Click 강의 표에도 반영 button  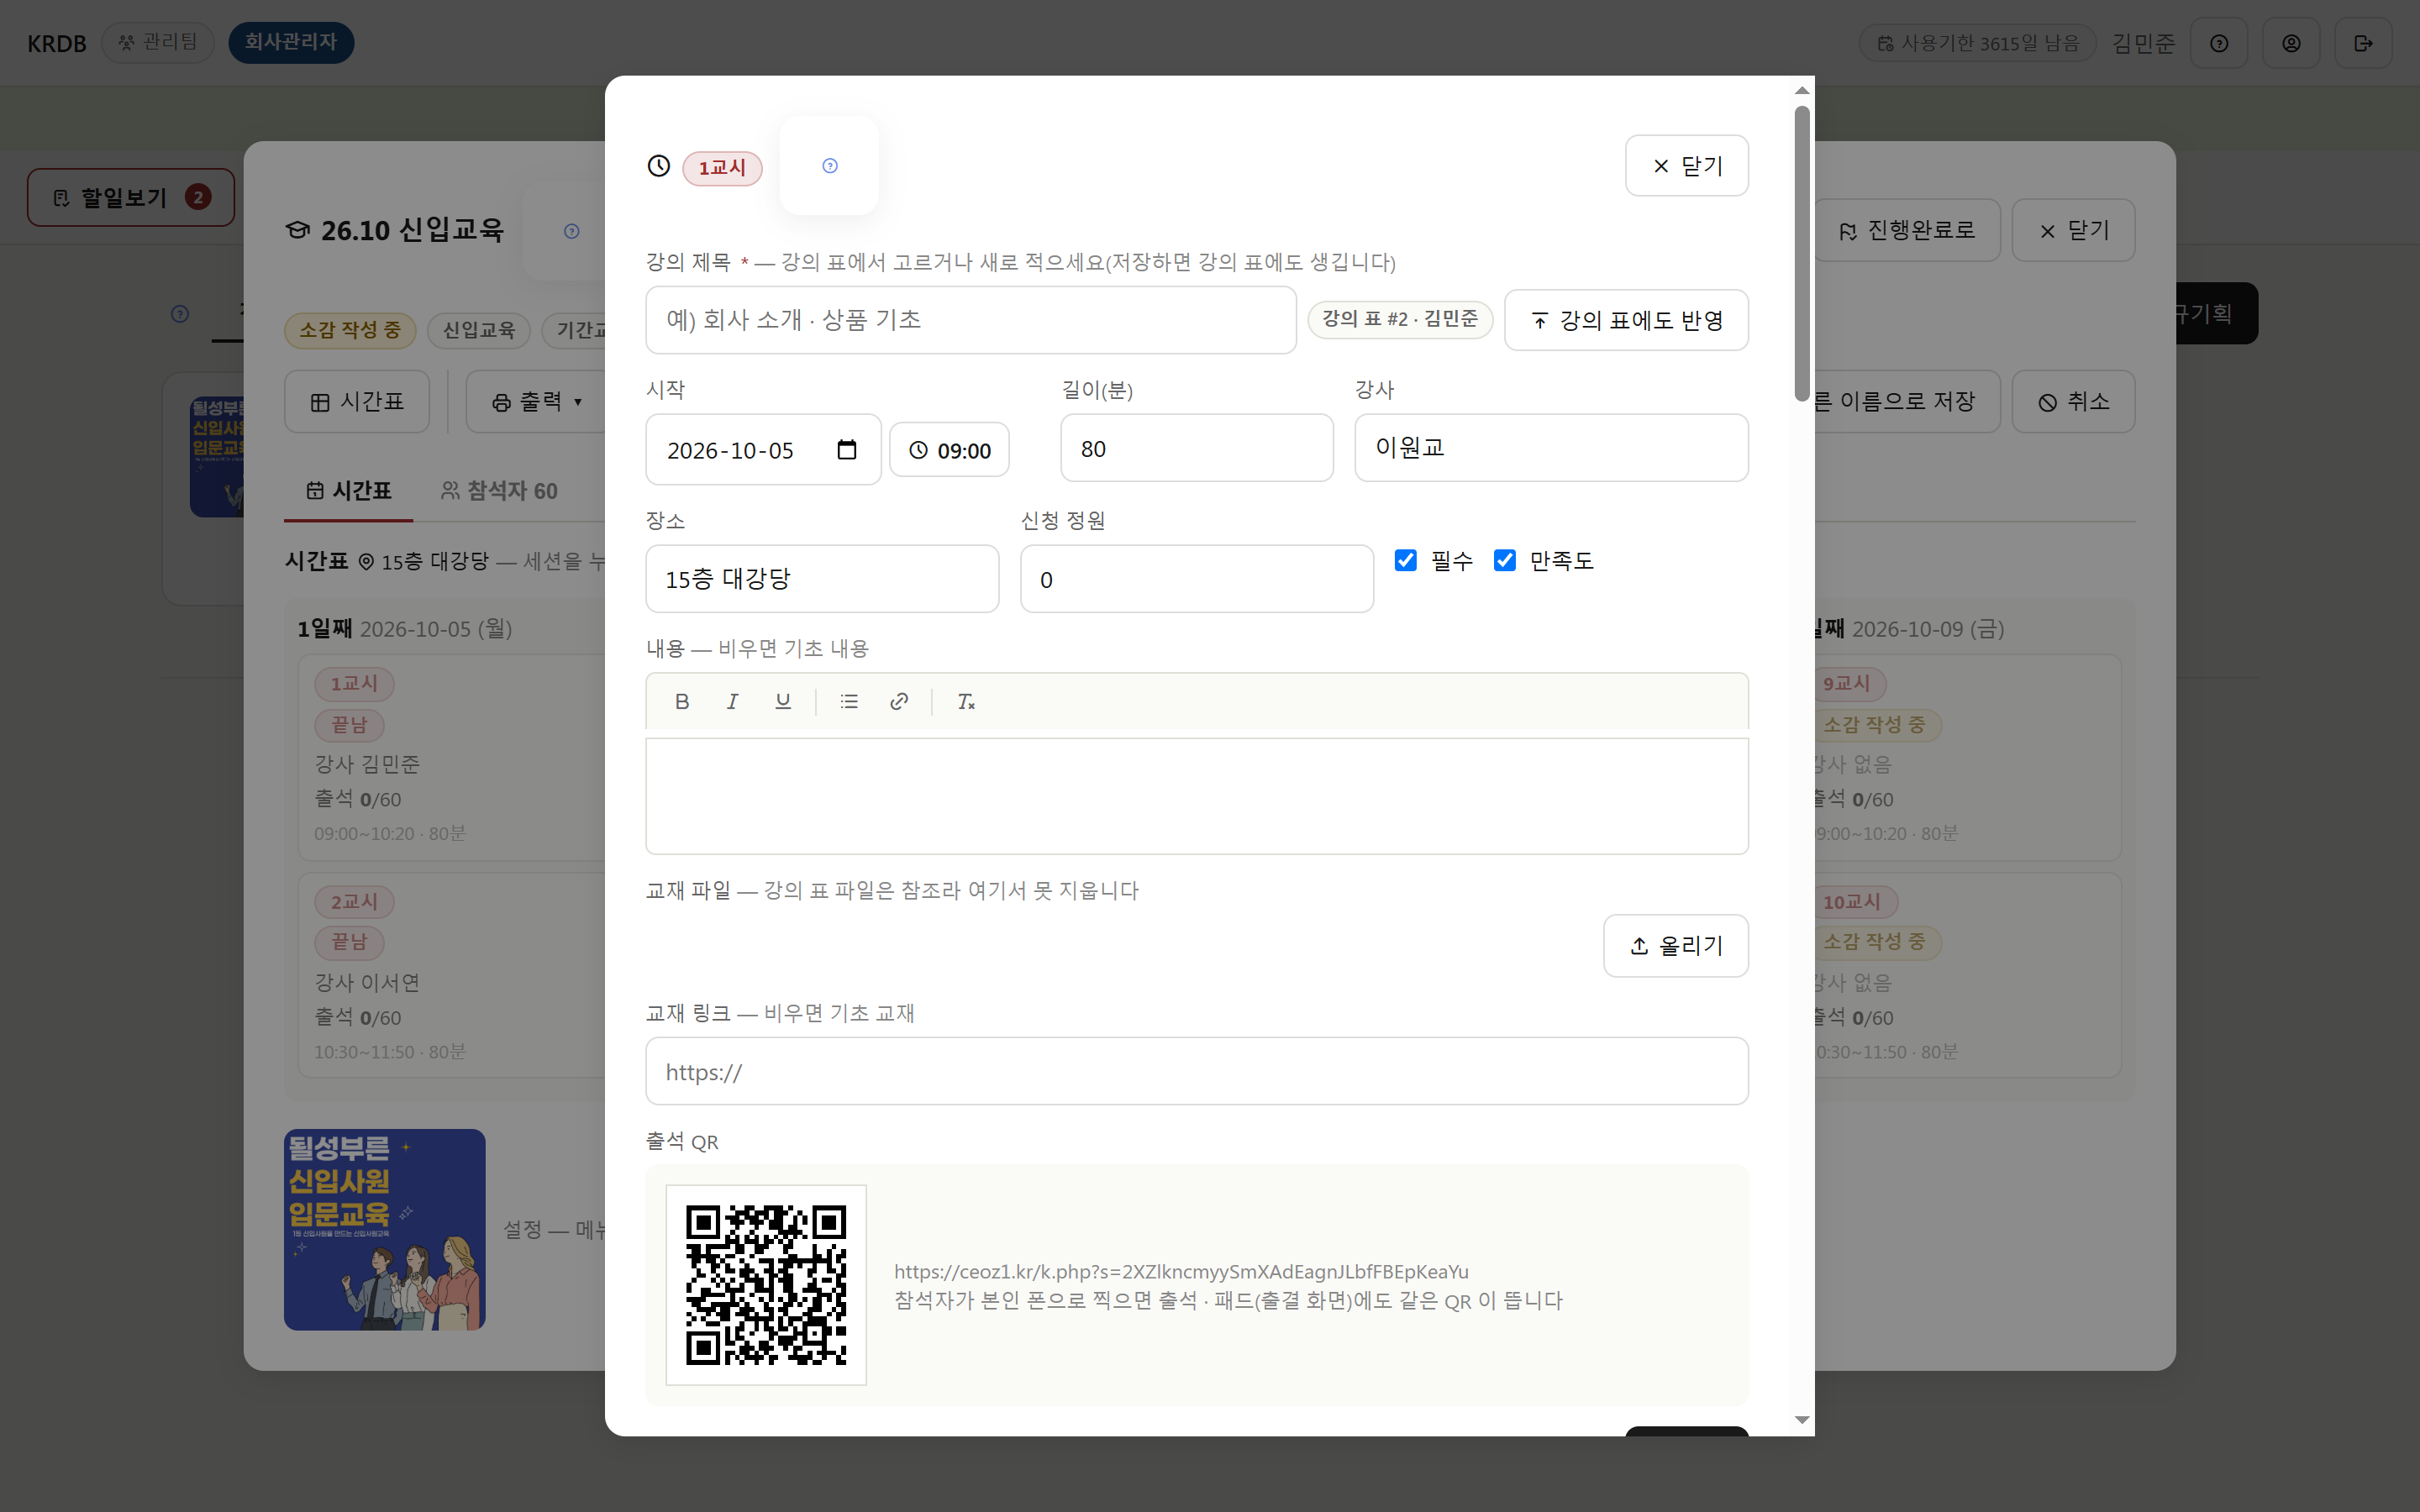click(x=1626, y=320)
